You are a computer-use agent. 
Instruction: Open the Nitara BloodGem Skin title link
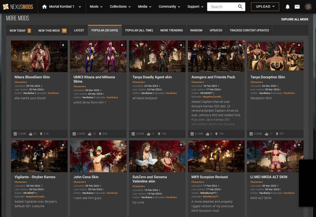pos(32,77)
